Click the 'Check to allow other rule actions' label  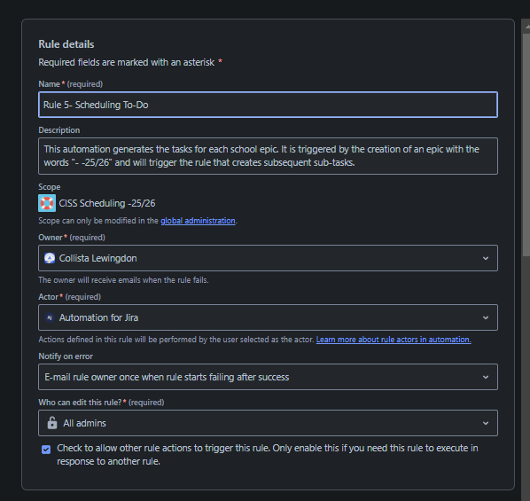pos(268,455)
